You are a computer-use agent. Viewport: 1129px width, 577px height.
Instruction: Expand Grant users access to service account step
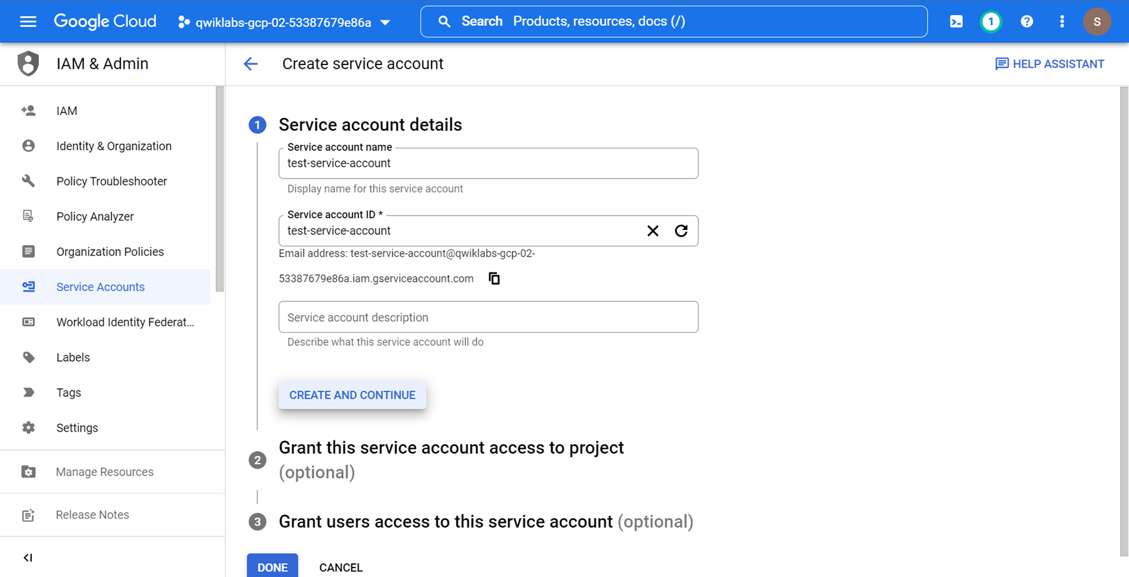pos(486,522)
